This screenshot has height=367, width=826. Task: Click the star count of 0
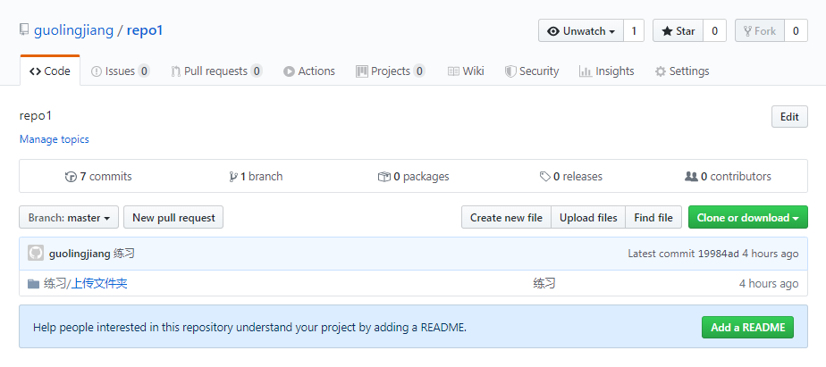[x=715, y=31]
